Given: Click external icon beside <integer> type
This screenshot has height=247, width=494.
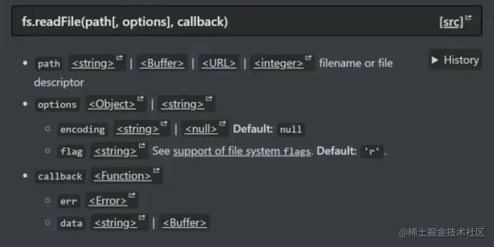Looking at the screenshot, I should pyautogui.click(x=308, y=58).
